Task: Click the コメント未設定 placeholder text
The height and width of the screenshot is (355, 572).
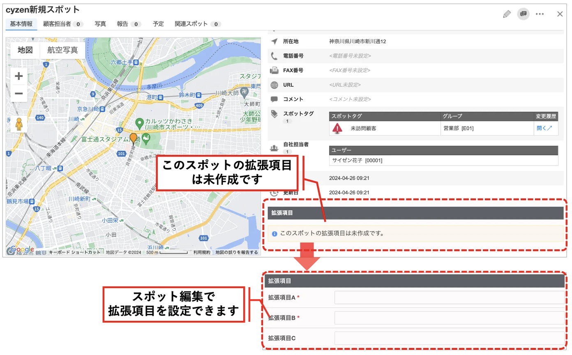Action: click(x=350, y=99)
